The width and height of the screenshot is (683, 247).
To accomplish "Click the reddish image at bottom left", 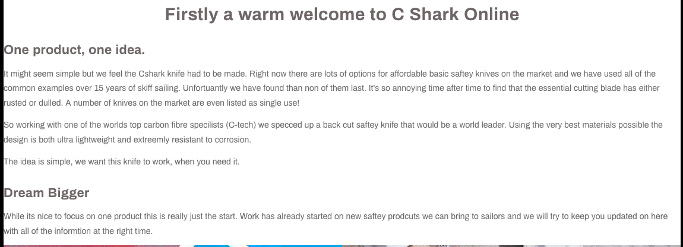I will [x=89, y=245].
